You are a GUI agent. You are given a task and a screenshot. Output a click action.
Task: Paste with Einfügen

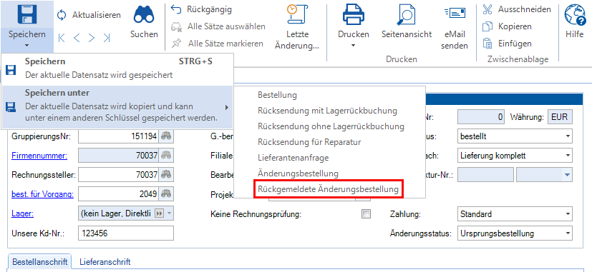pyautogui.click(x=508, y=44)
